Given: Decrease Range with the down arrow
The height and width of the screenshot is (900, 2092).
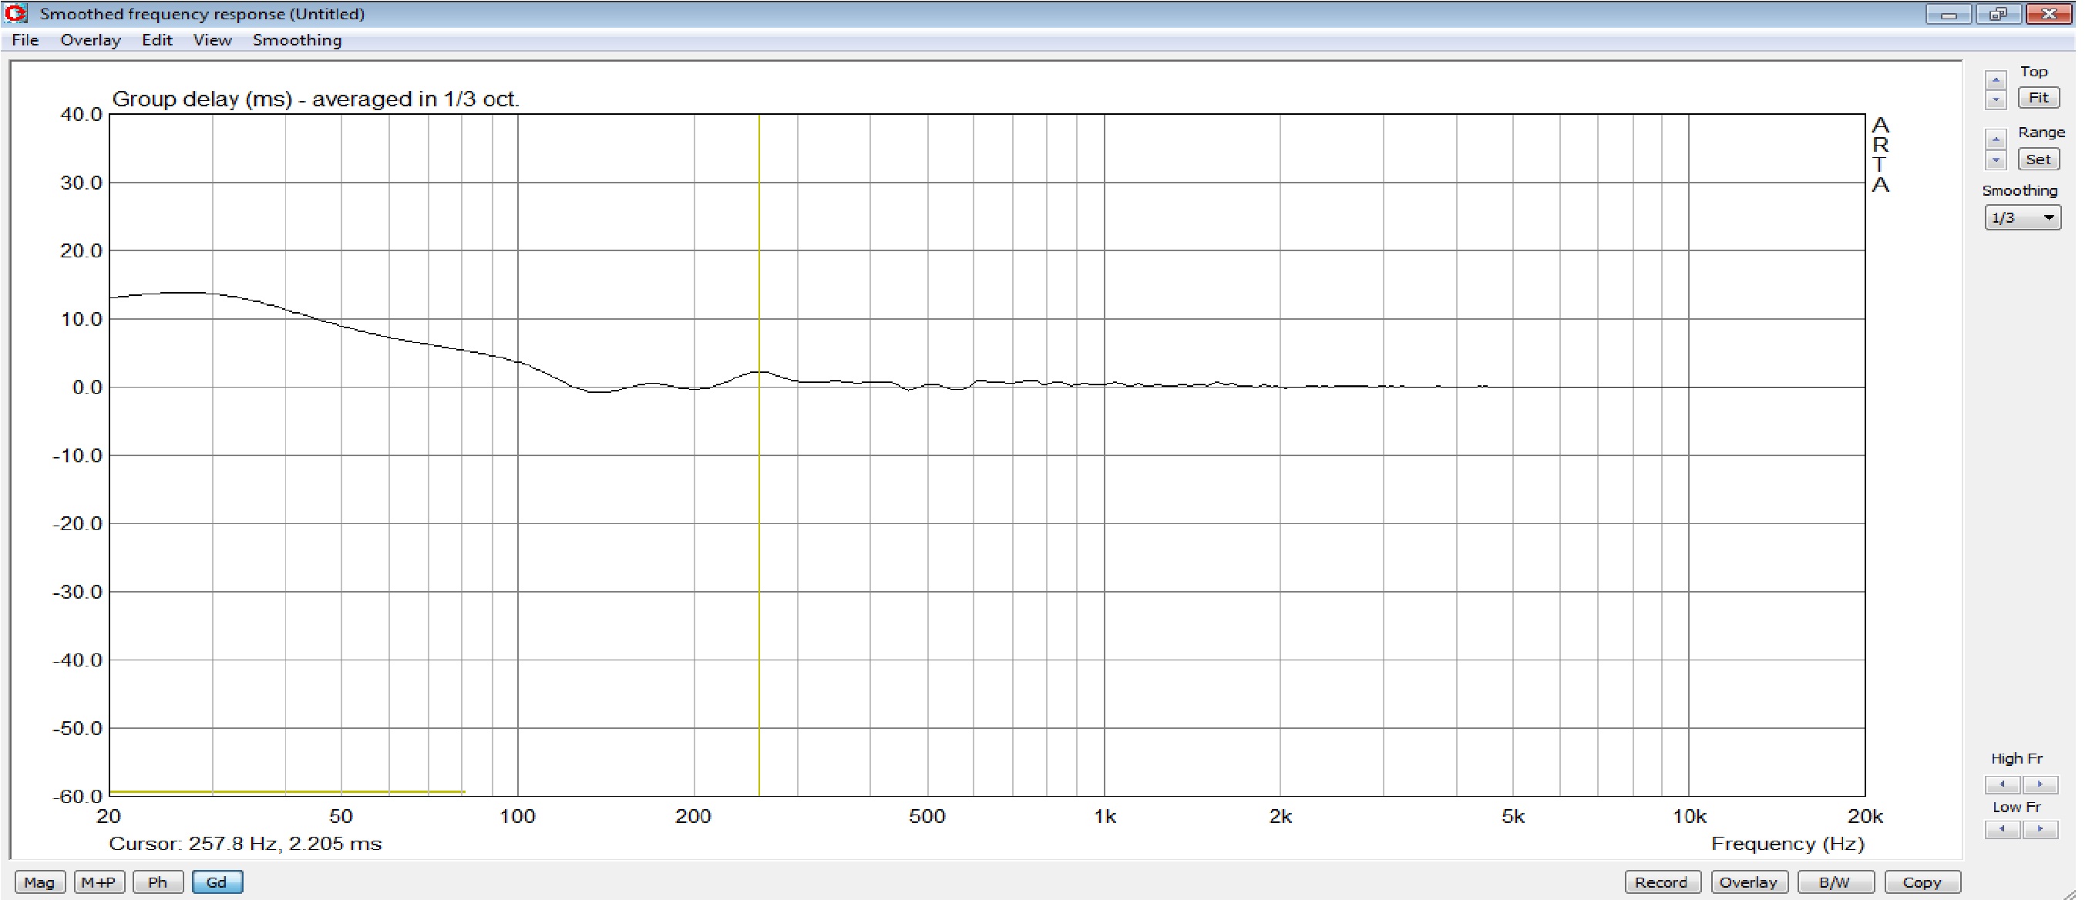Looking at the screenshot, I should 1996,160.
